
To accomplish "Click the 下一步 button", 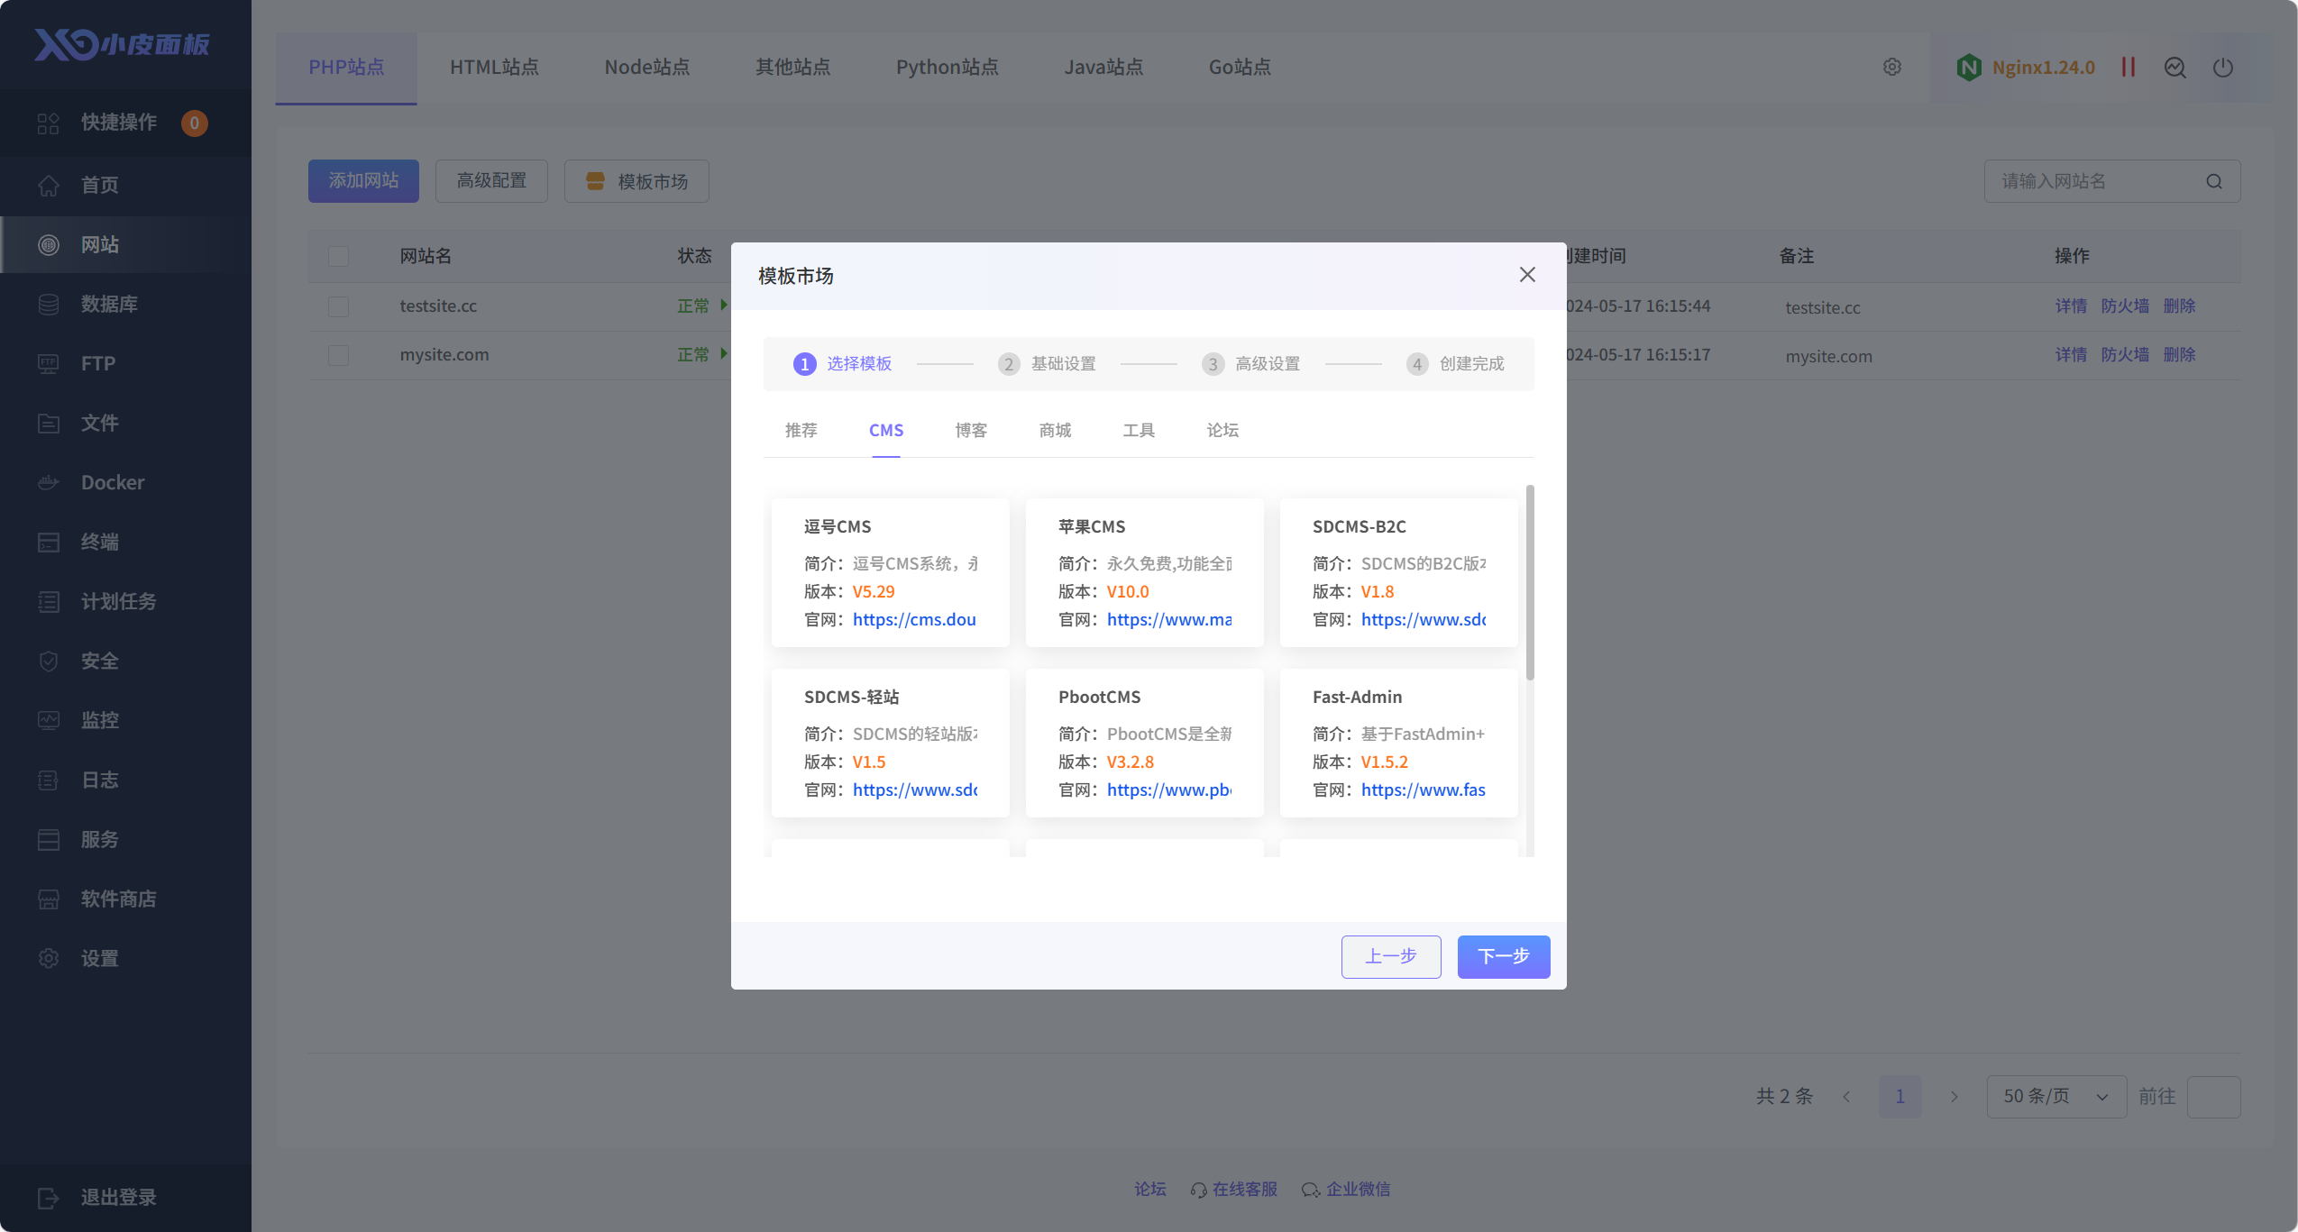I will [x=1503, y=956].
